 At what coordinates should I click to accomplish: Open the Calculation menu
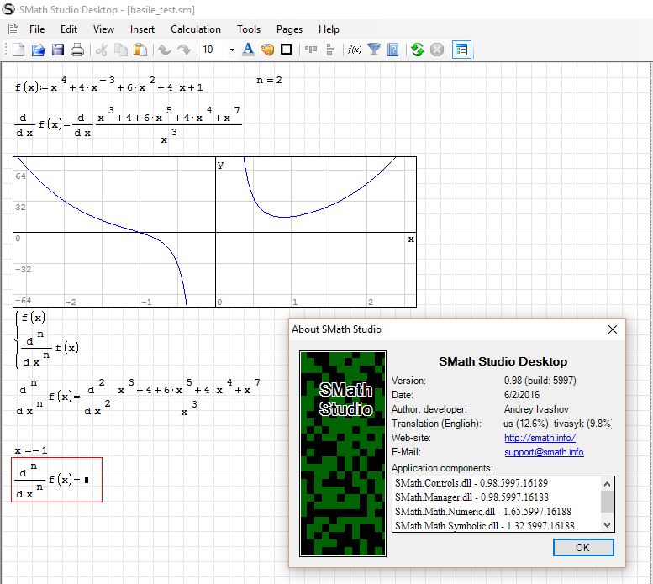tap(196, 29)
